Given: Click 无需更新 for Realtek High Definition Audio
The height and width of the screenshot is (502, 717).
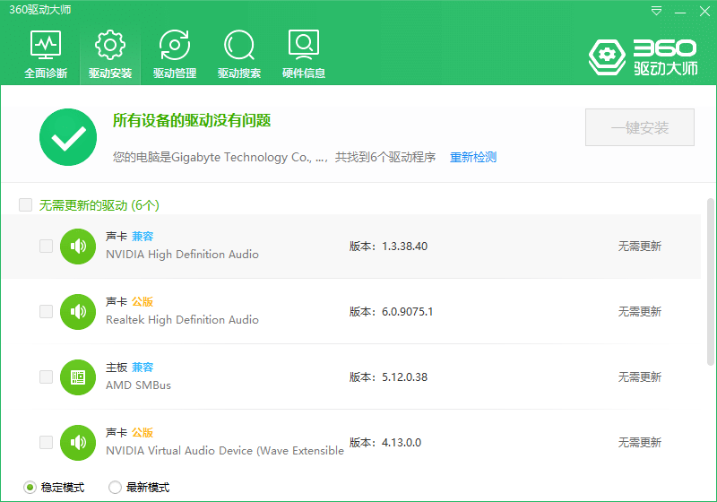Looking at the screenshot, I should coord(640,312).
